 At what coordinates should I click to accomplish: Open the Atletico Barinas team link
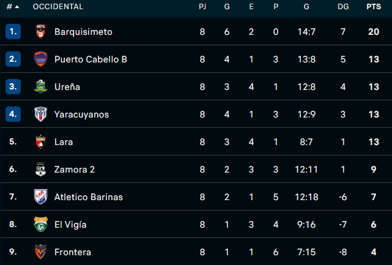click(89, 196)
